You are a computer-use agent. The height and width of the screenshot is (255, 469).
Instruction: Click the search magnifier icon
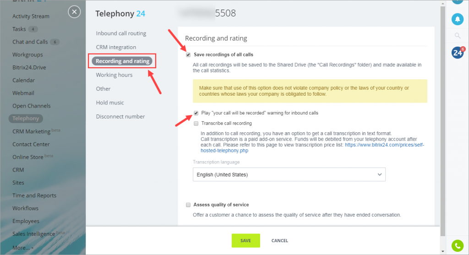click(458, 36)
